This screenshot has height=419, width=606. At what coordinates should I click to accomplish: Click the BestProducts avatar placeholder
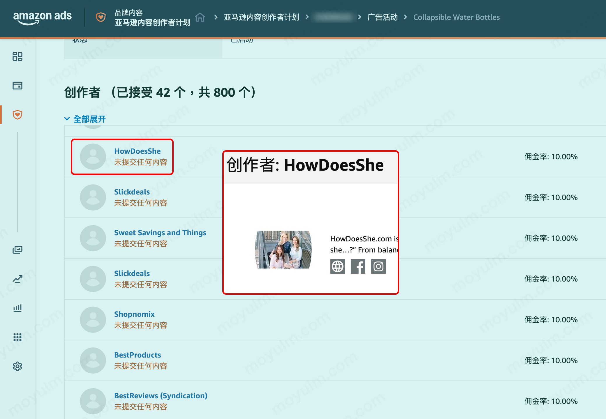(x=93, y=360)
